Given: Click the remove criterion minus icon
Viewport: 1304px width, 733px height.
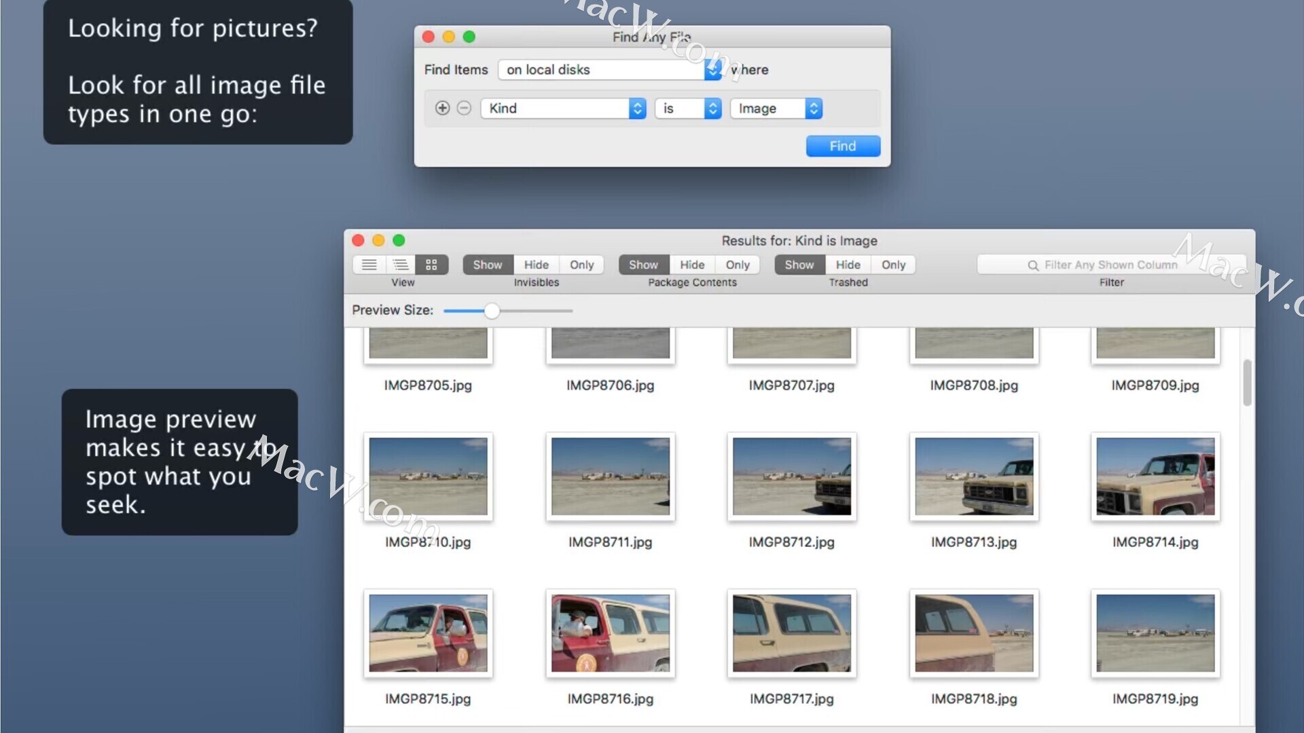Looking at the screenshot, I should [x=464, y=109].
